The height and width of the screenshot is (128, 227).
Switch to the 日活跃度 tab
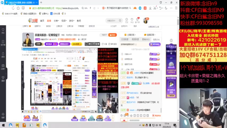125,40
